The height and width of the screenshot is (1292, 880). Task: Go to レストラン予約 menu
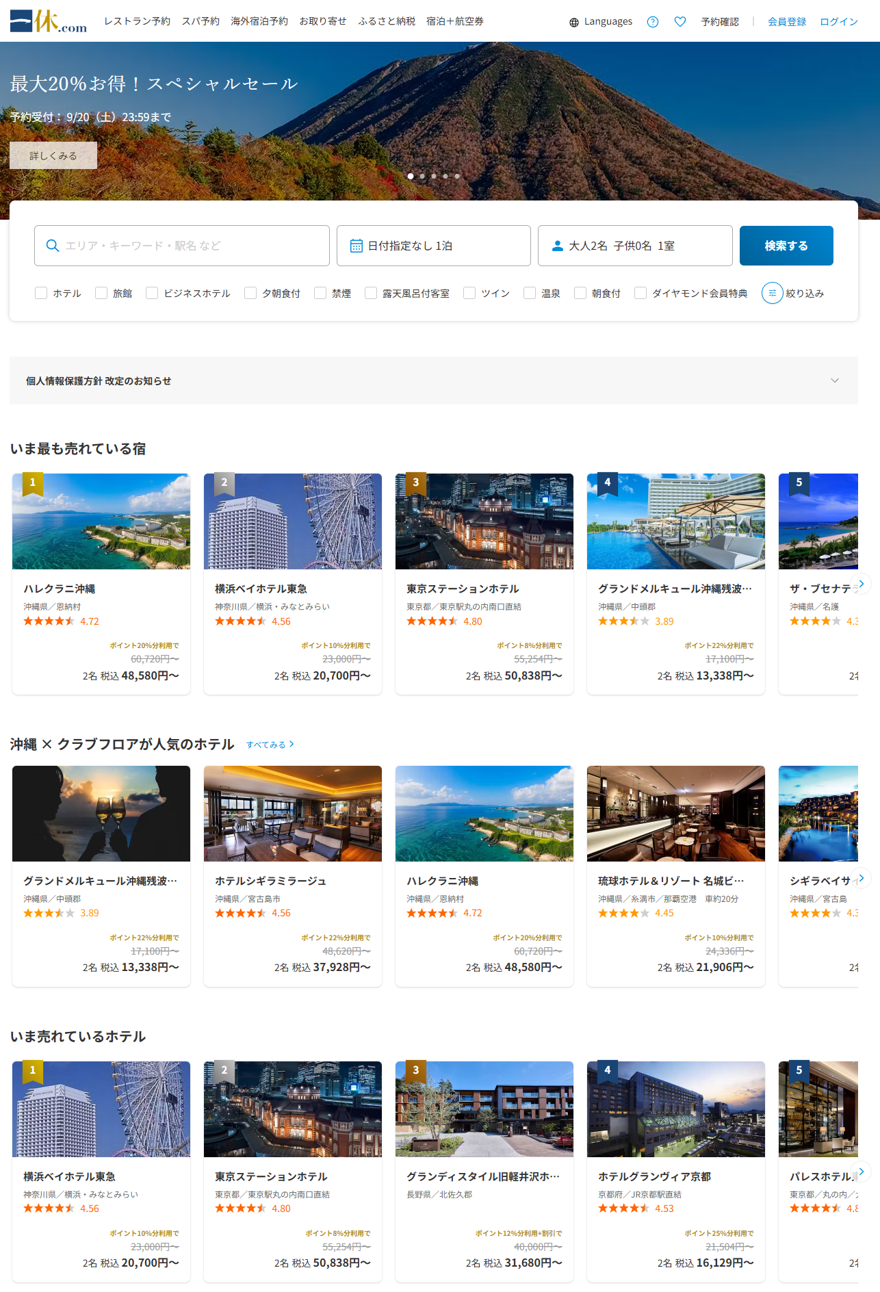[x=137, y=21]
